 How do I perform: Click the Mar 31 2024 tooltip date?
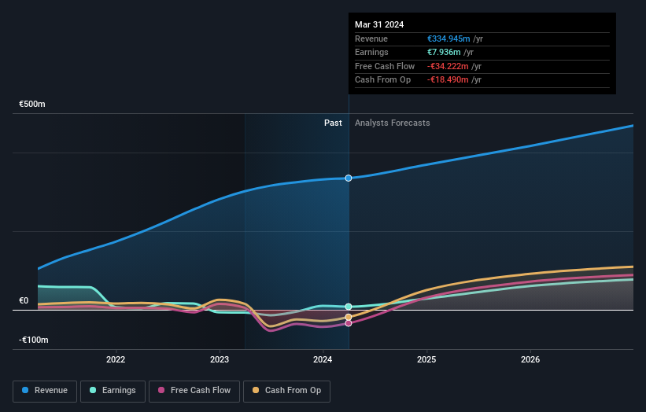tap(379, 24)
